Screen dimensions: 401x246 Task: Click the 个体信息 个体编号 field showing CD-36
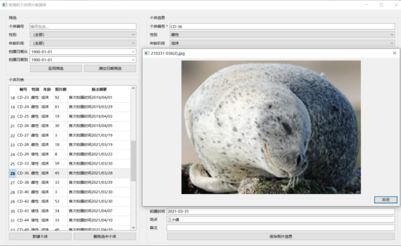[x=282, y=27]
